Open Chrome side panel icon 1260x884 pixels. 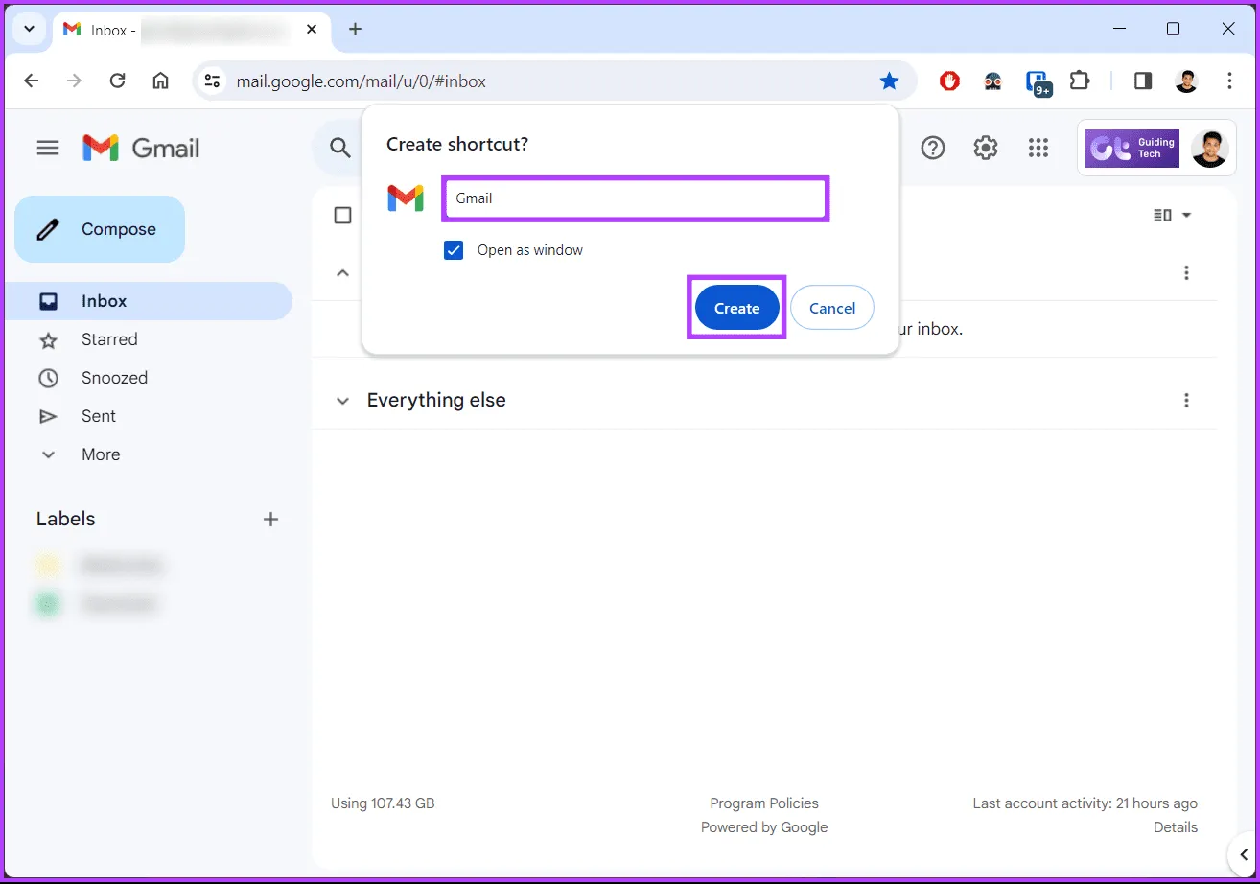(x=1142, y=81)
